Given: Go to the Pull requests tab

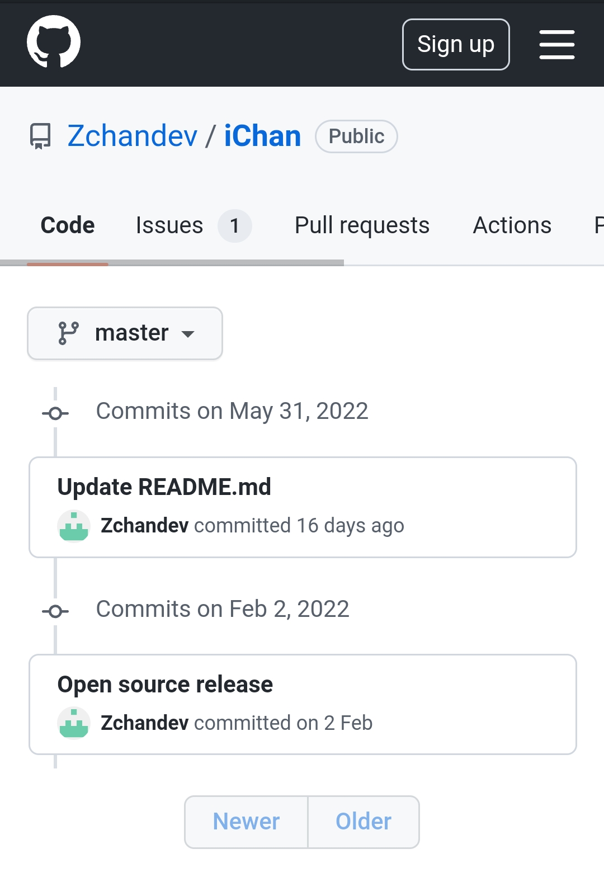Looking at the screenshot, I should [x=362, y=225].
